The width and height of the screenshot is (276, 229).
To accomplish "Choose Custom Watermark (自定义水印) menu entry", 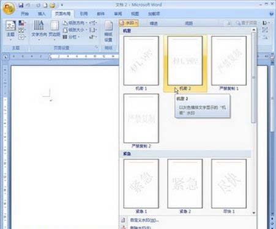I will click(x=144, y=220).
